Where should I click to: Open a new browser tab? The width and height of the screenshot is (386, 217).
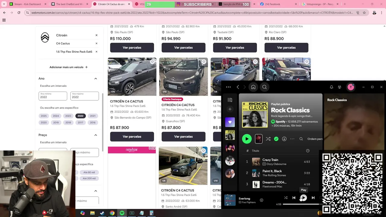click(345, 4)
